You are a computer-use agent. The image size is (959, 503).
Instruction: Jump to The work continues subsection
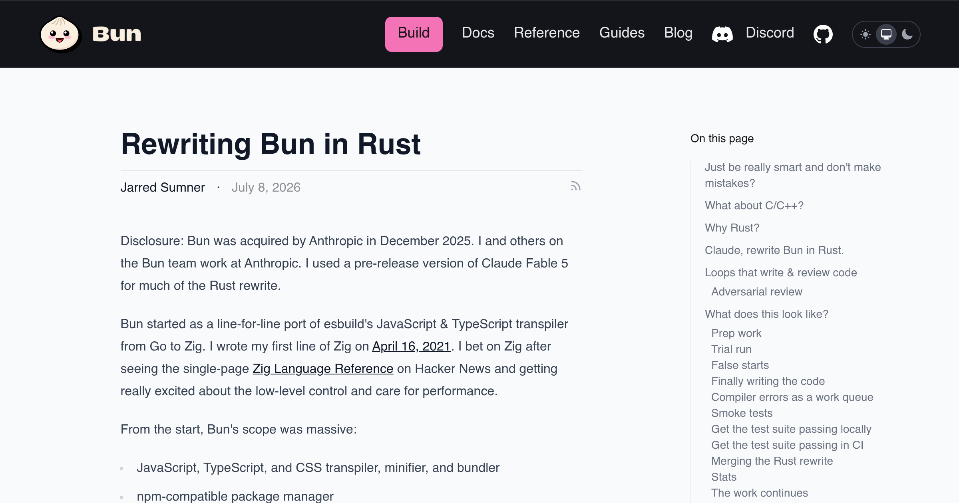click(x=759, y=493)
